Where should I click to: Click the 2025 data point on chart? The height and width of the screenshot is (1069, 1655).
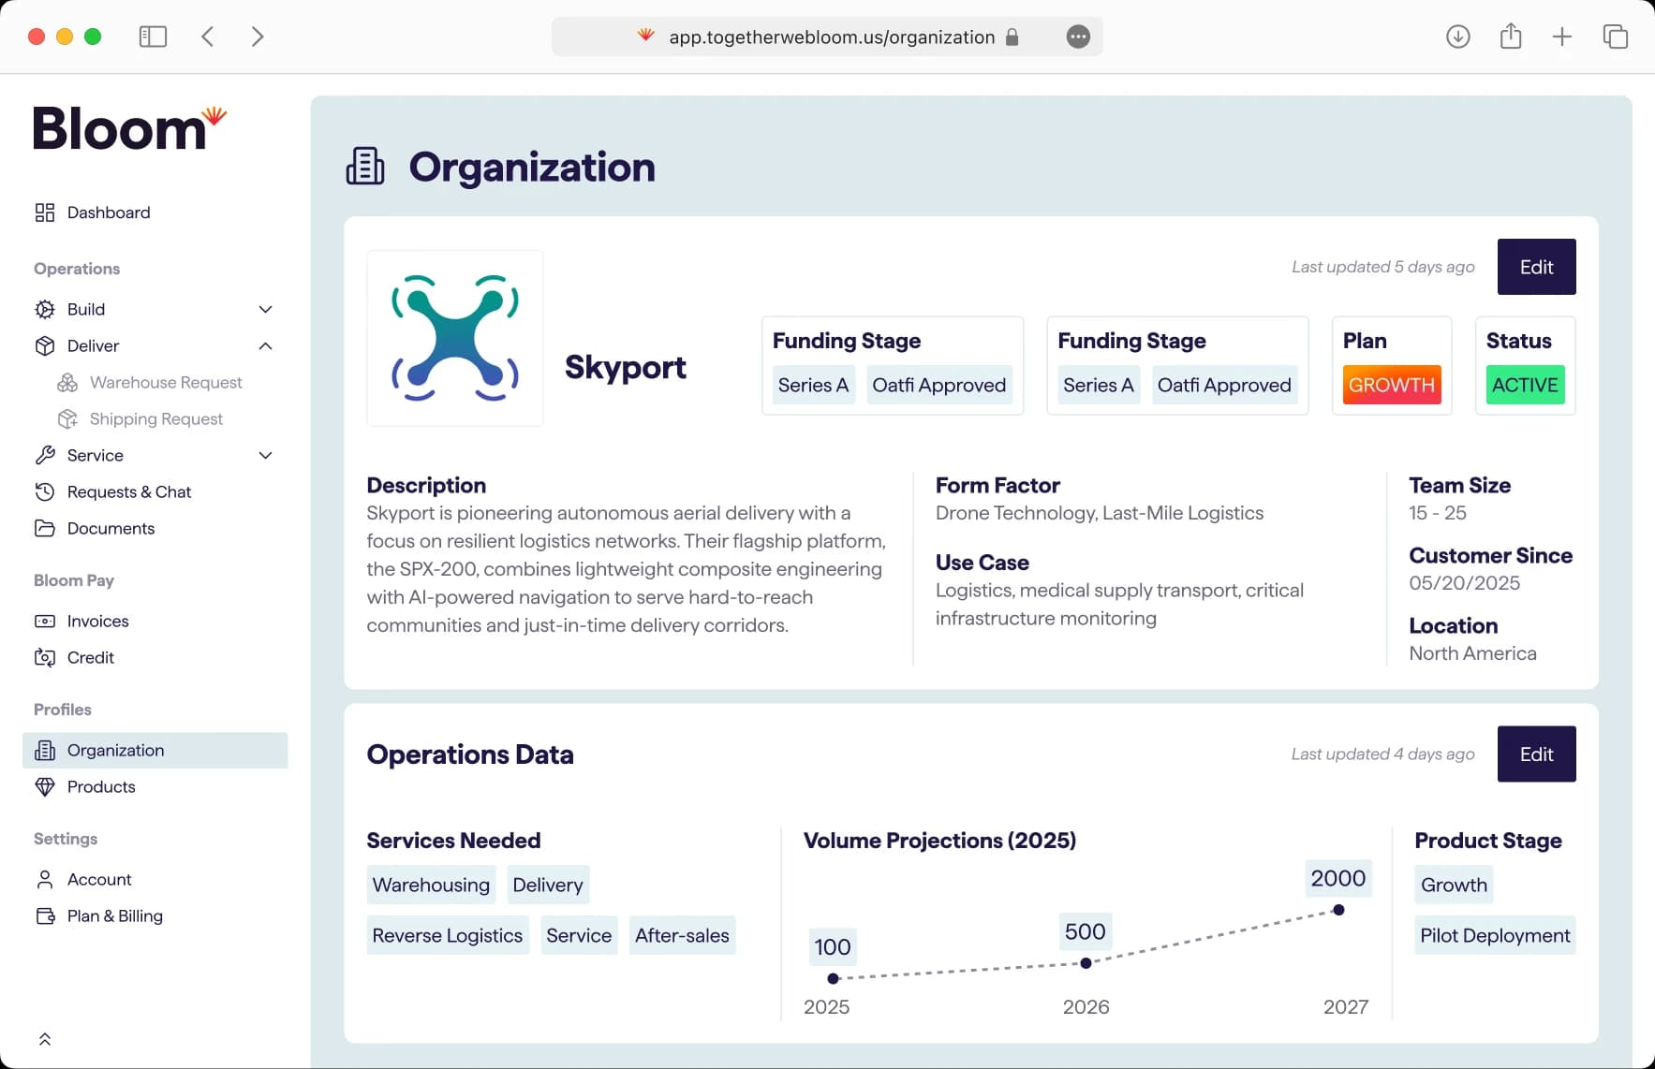click(x=833, y=978)
